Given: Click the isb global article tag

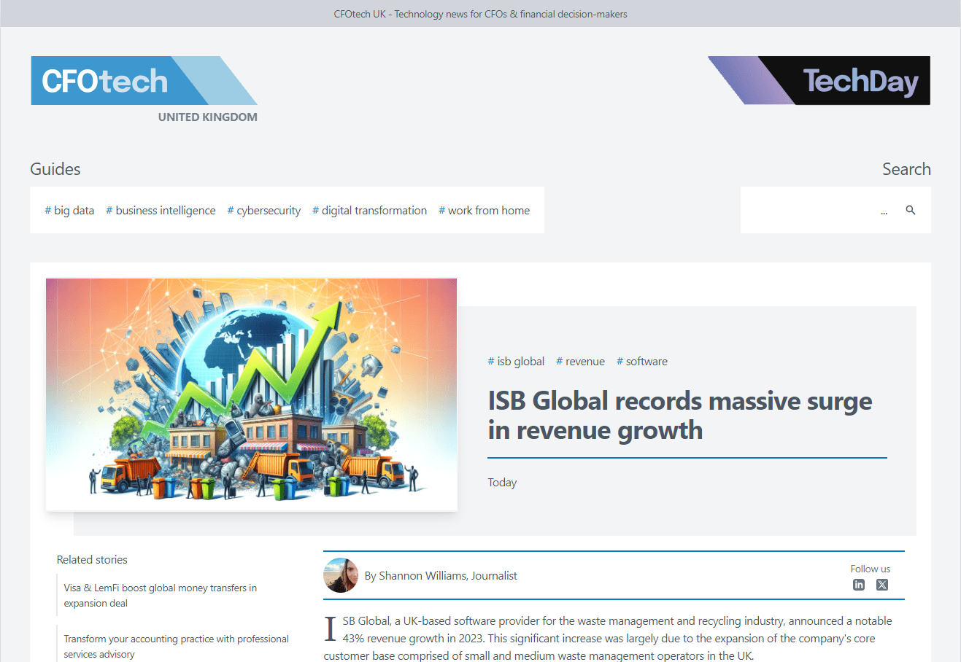Looking at the screenshot, I should pos(516,362).
